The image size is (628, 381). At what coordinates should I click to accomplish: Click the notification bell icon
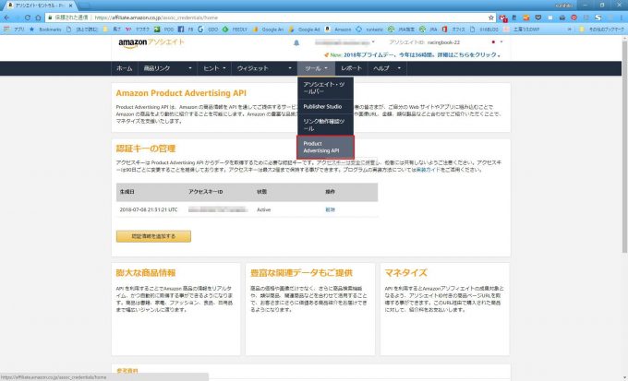pos(296,42)
